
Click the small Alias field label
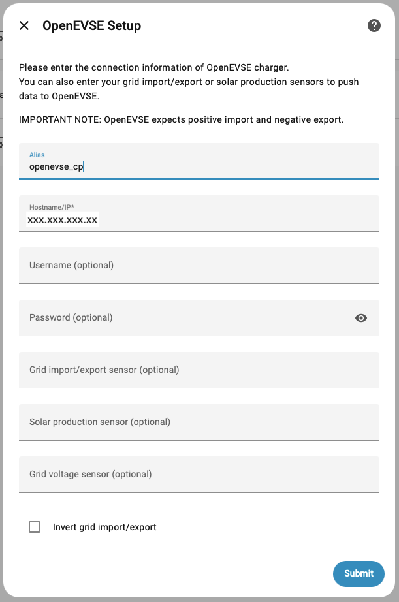pos(37,155)
